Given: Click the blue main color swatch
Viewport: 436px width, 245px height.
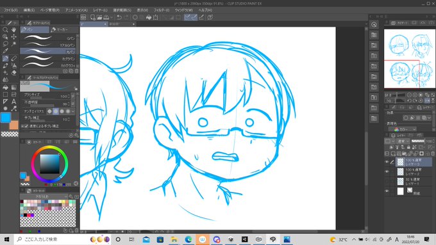Looking at the screenshot, I should click(6, 118).
